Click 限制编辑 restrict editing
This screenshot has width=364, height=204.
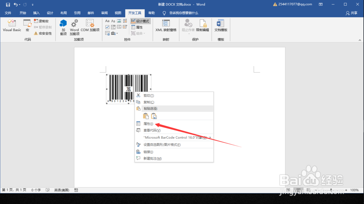(x=202, y=25)
